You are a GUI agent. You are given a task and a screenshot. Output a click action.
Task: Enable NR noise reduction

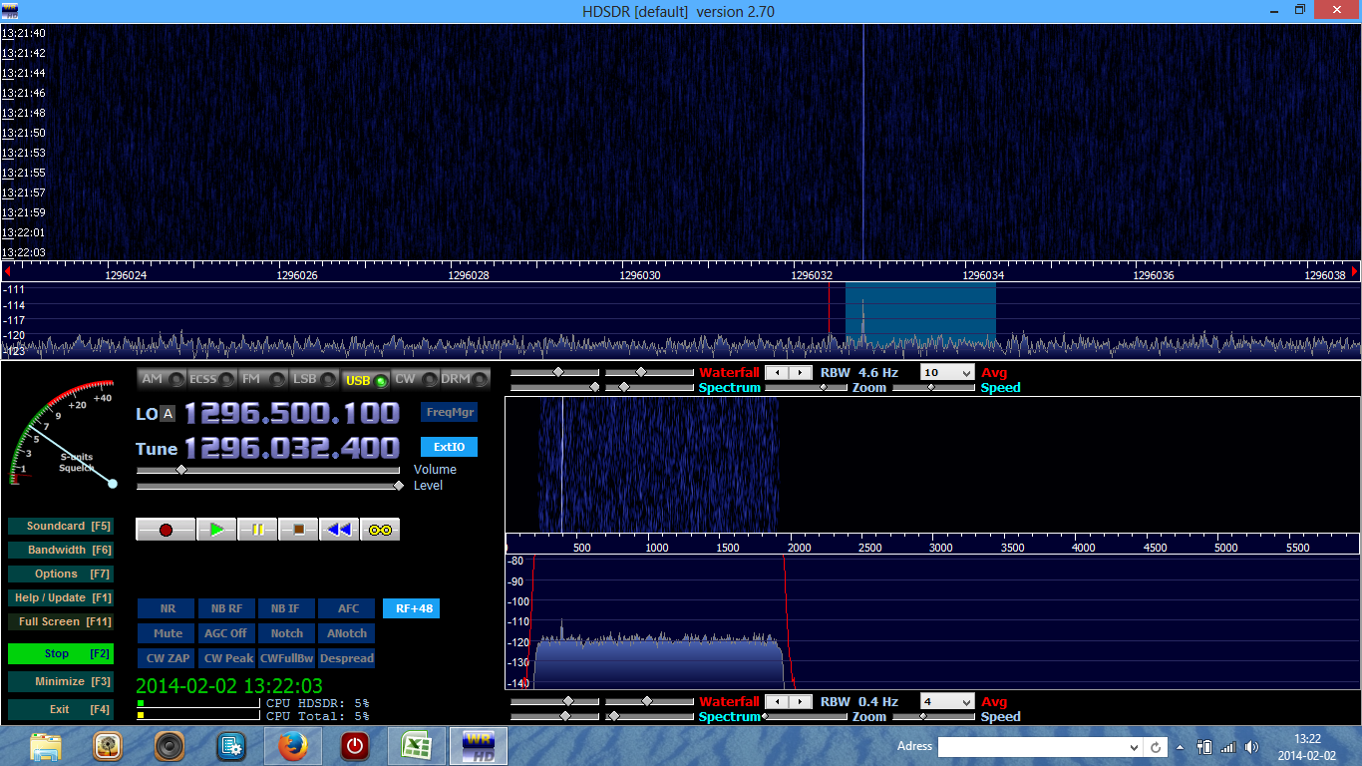click(168, 608)
